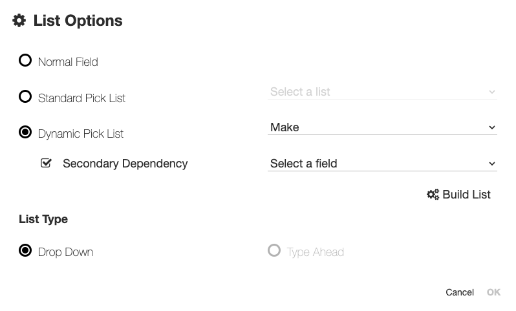Screen dimensions: 516x311
Task: Click the chevron arrow on the Make dropdown
Action: 492,128
